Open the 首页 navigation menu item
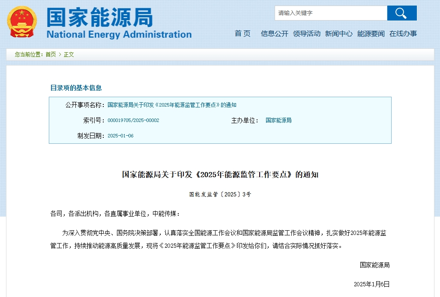 coord(242,34)
